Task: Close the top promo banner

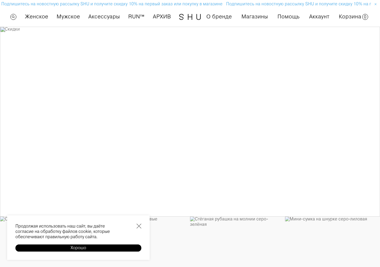Action: (376, 4)
